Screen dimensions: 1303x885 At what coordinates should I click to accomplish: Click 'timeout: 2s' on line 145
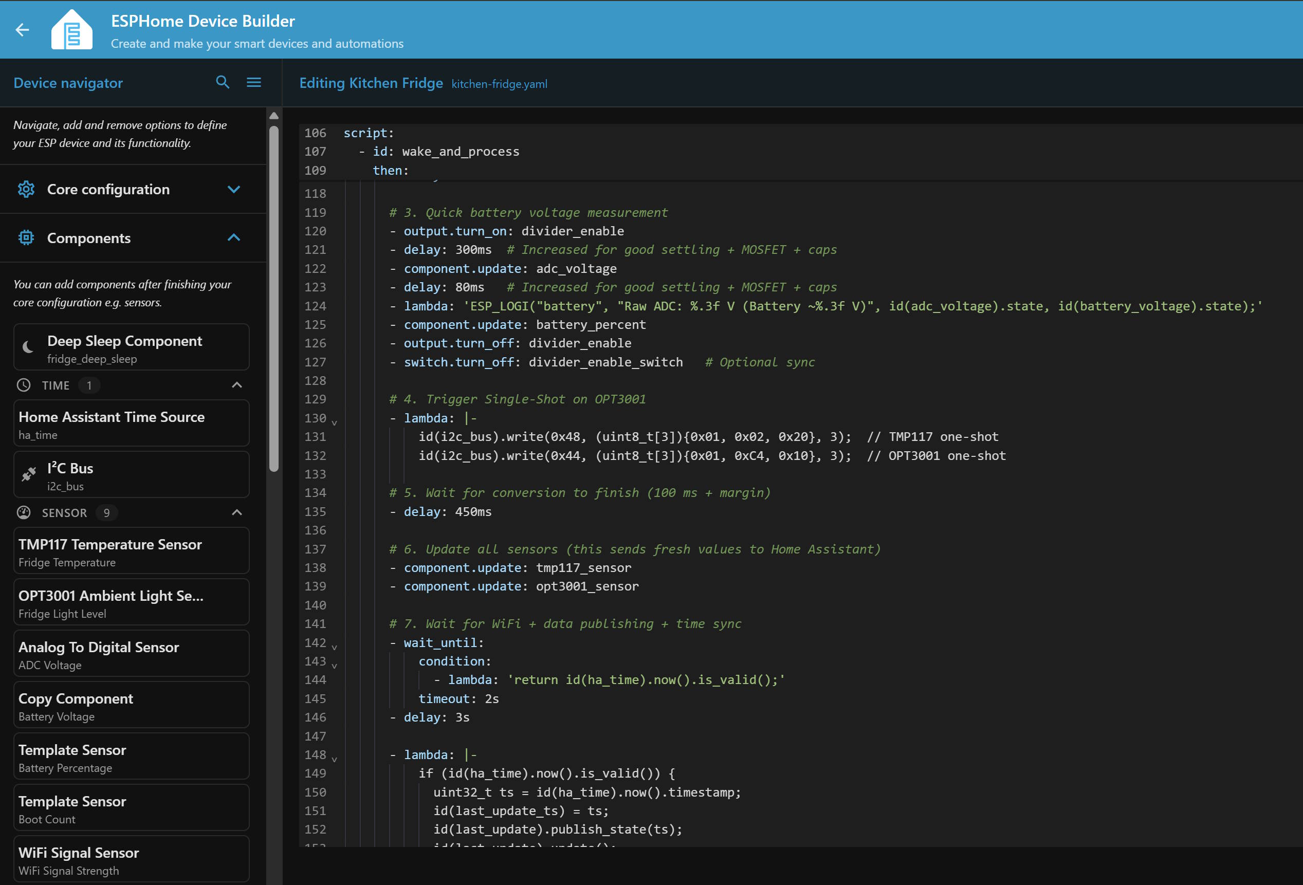point(458,699)
